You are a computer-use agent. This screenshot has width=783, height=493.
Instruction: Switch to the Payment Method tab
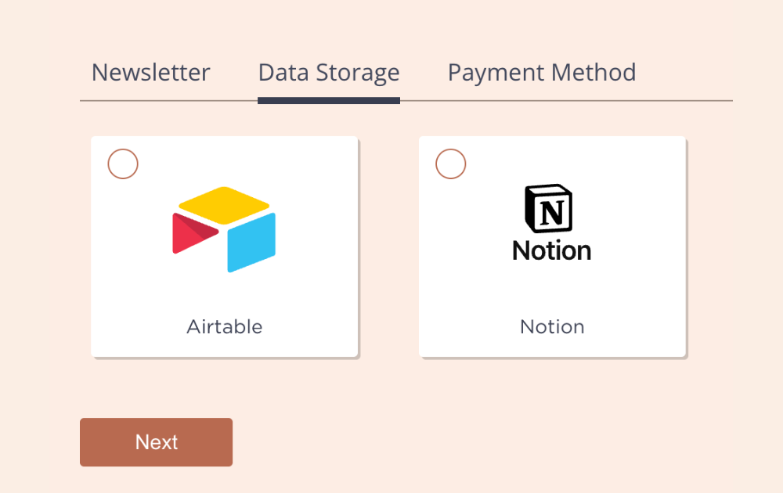tap(542, 73)
